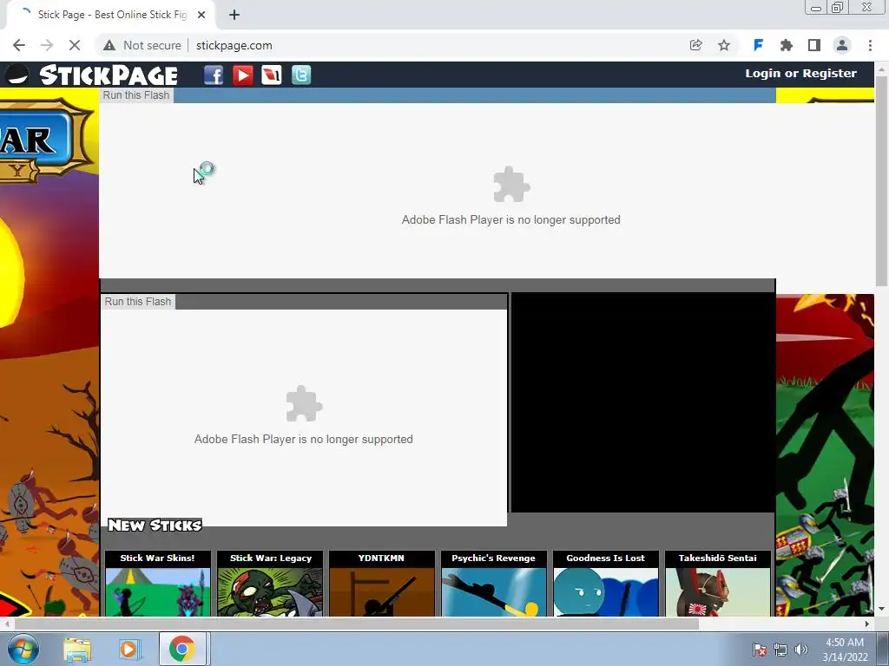Click the Chrome taskbar icon

click(x=182, y=649)
